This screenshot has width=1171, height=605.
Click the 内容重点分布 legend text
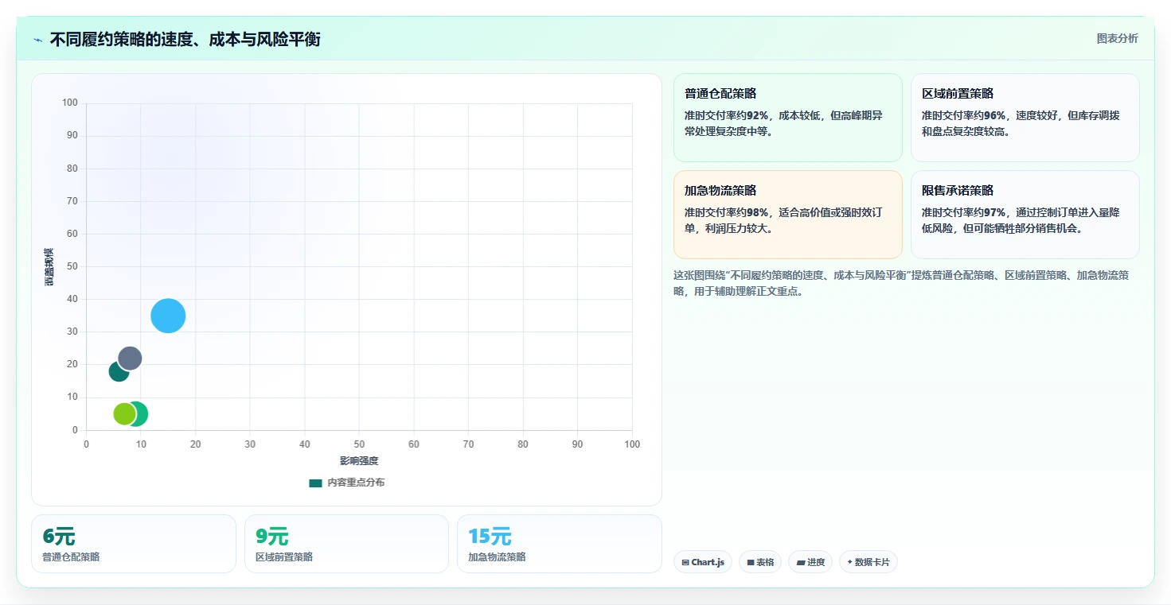(x=356, y=483)
